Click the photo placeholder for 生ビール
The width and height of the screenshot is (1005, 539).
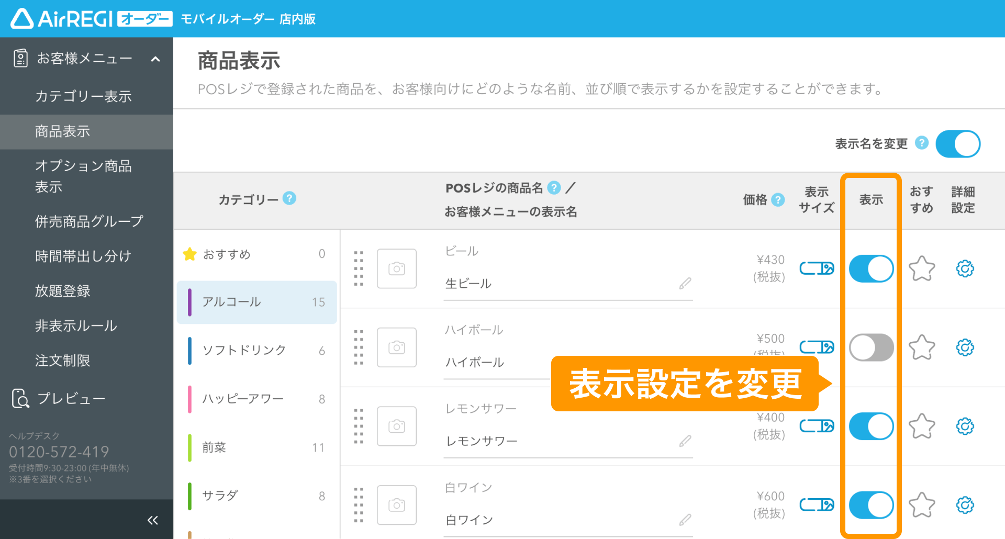point(397,269)
